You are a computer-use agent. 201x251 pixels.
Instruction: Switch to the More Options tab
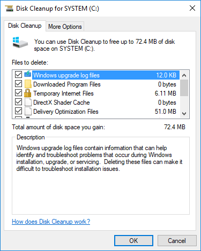tap(65, 27)
